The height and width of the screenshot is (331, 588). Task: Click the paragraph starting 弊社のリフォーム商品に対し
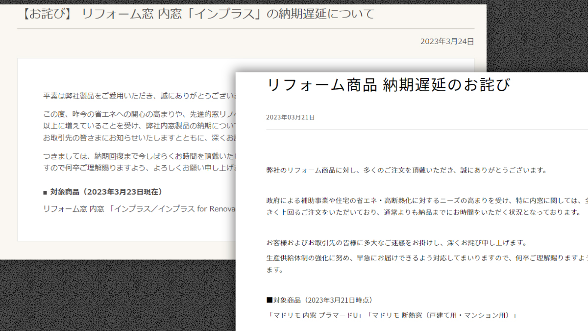click(x=406, y=170)
